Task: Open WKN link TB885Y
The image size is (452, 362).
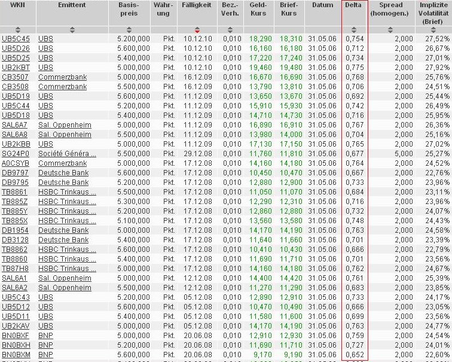Action: 15,211
